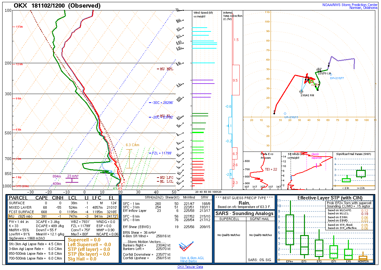Click hodograph label 'UP=256/15'
This screenshot has width=381, height=270.
[291, 117]
